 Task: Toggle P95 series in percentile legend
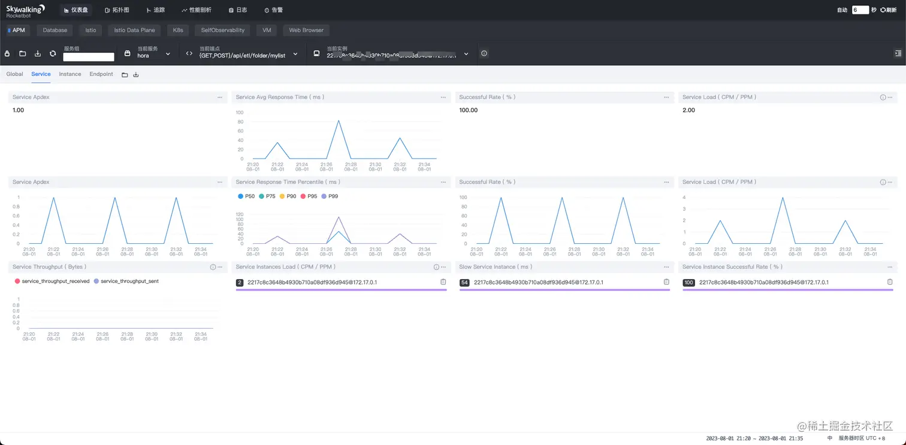click(x=309, y=196)
